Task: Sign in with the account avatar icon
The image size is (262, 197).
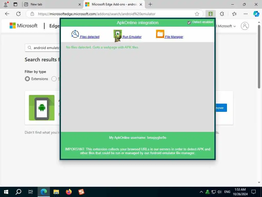Action: (245, 26)
